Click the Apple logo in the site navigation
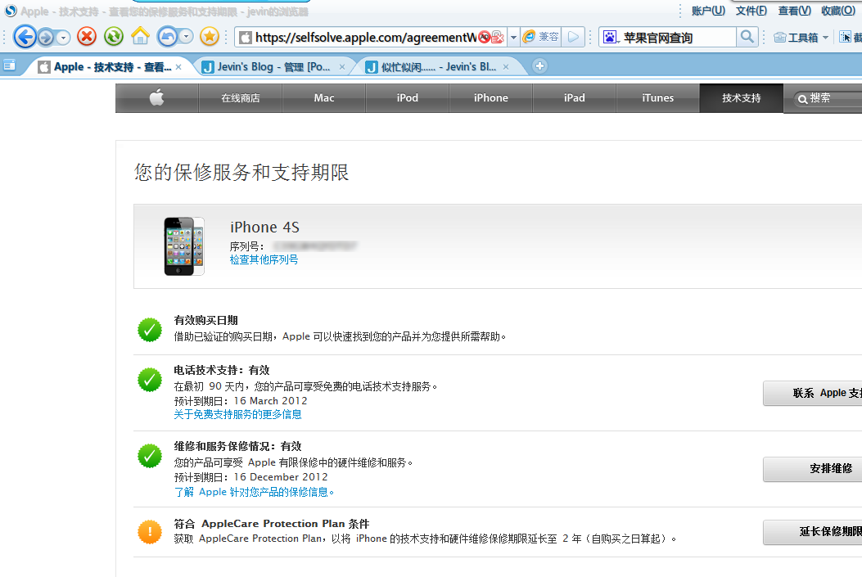 point(156,98)
